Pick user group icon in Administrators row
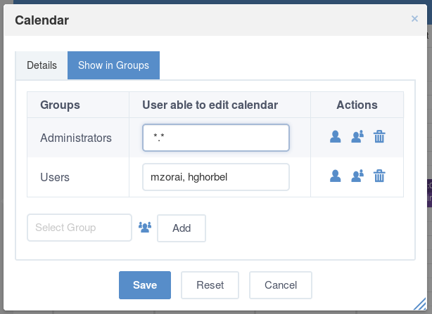 click(357, 137)
